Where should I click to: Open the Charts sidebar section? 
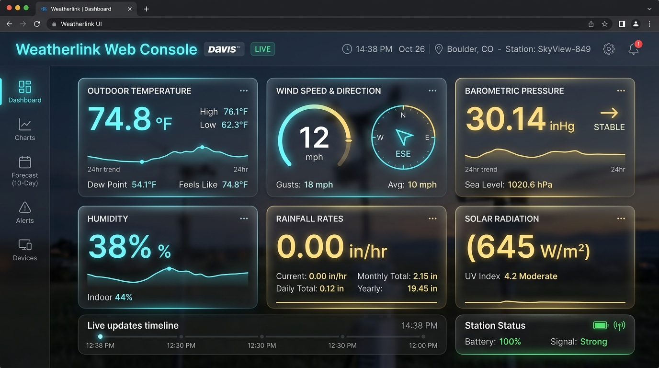tap(25, 130)
